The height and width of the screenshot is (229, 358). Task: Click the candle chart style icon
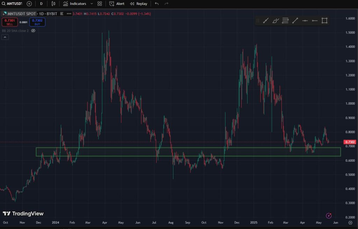click(x=53, y=3)
